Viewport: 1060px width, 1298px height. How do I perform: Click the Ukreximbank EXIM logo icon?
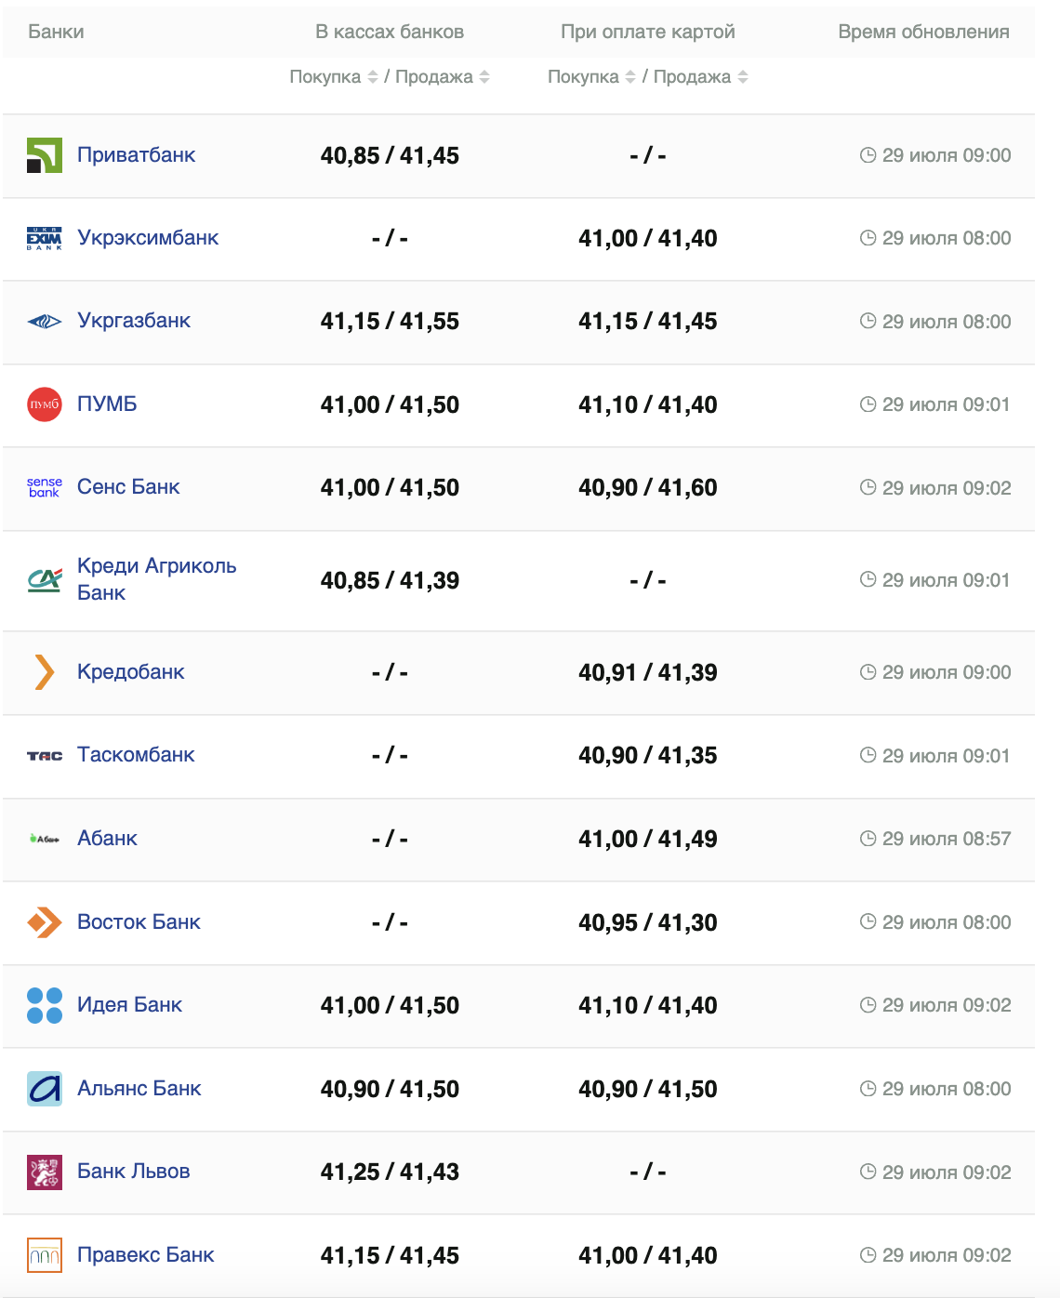(x=45, y=239)
